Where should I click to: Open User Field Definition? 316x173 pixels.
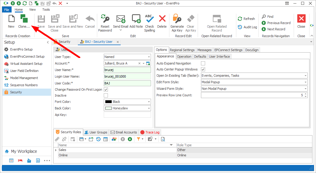(24, 71)
